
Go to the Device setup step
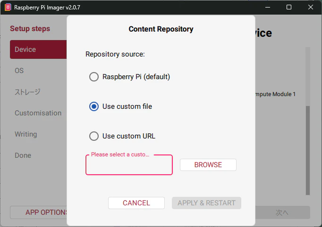click(x=38, y=49)
